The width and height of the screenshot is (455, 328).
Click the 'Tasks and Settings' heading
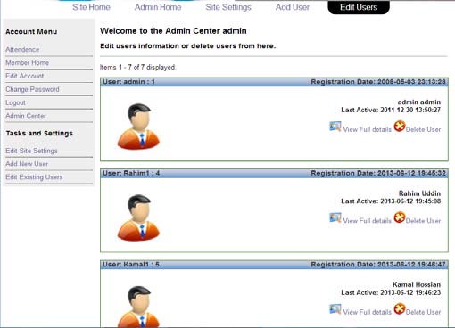point(39,134)
